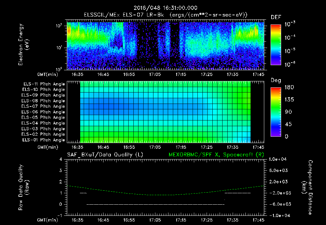
Task: Select the ELS-03 Pitch Angle label
Action: (43, 129)
